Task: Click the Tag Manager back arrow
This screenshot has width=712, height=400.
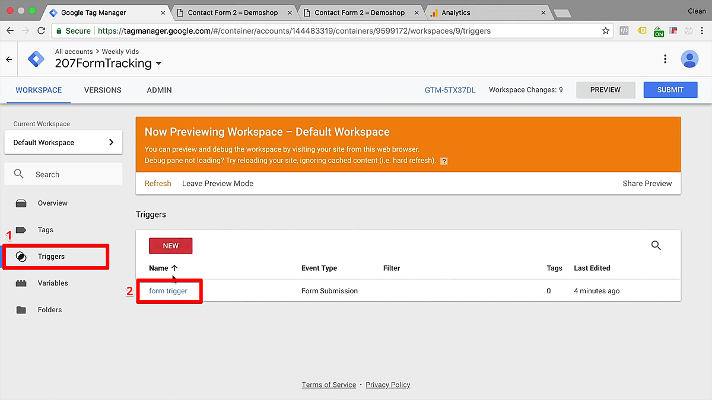Action: click(x=9, y=59)
